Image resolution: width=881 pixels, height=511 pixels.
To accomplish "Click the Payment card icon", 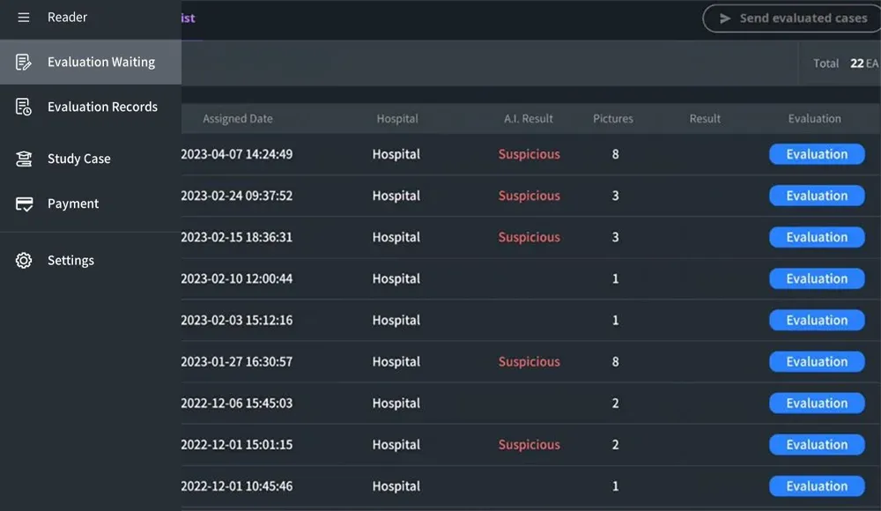I will [x=24, y=204].
